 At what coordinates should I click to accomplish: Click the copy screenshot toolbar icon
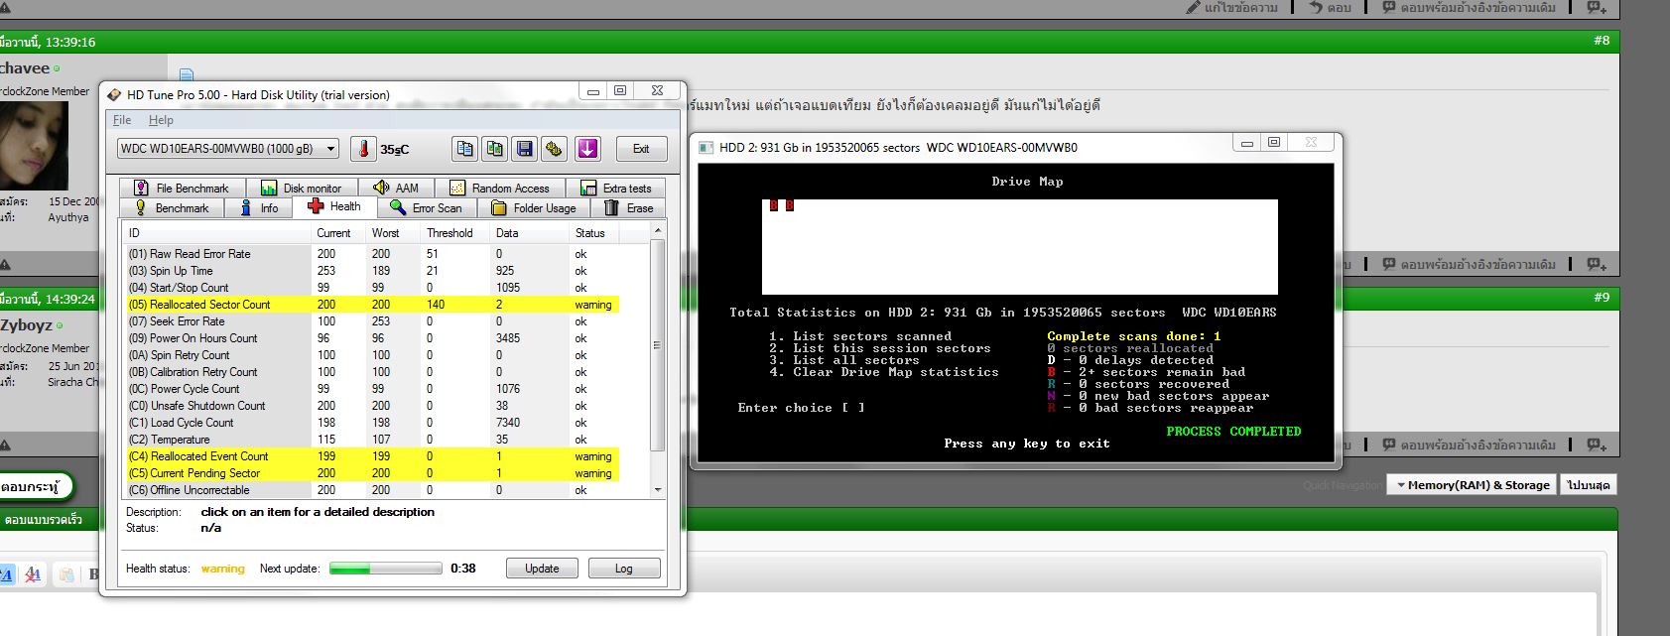494,149
